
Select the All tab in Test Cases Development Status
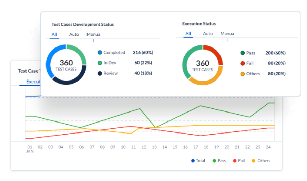click(54, 34)
